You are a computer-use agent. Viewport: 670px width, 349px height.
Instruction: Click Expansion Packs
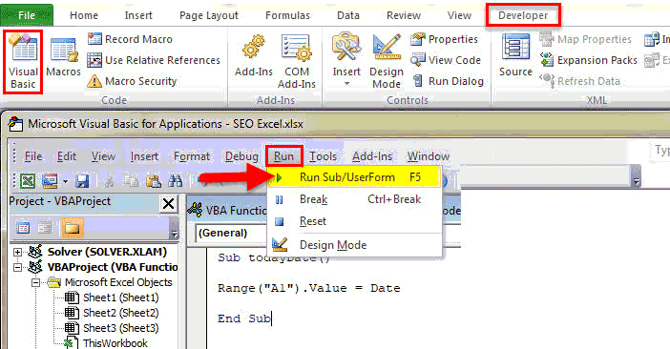(588, 60)
